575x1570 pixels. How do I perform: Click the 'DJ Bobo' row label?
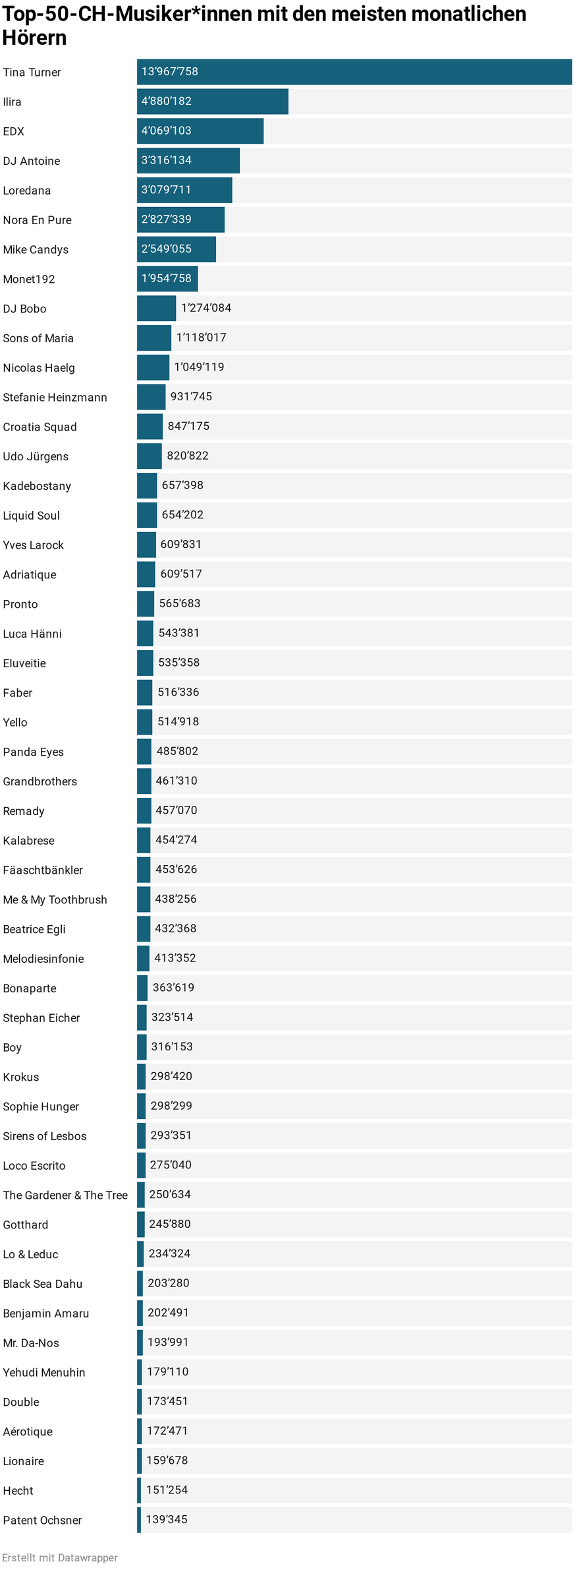point(24,309)
